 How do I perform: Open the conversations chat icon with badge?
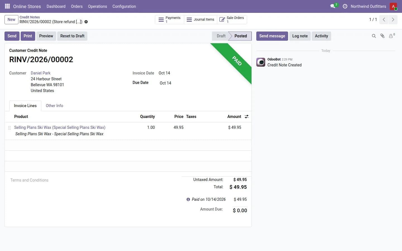point(333,6)
